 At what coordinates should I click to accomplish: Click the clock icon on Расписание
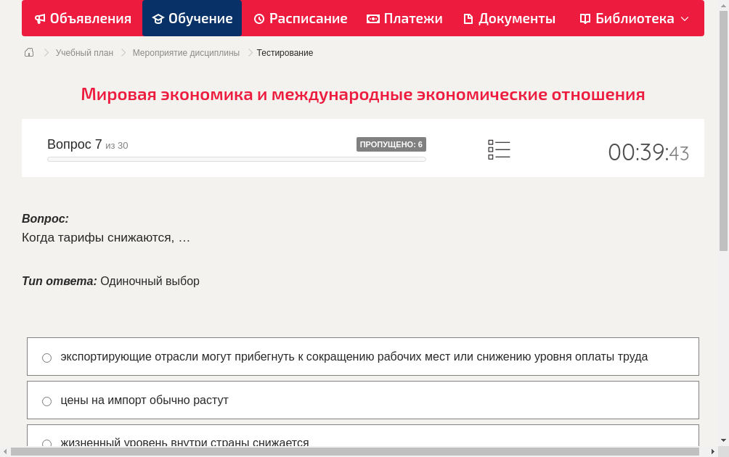click(x=259, y=18)
